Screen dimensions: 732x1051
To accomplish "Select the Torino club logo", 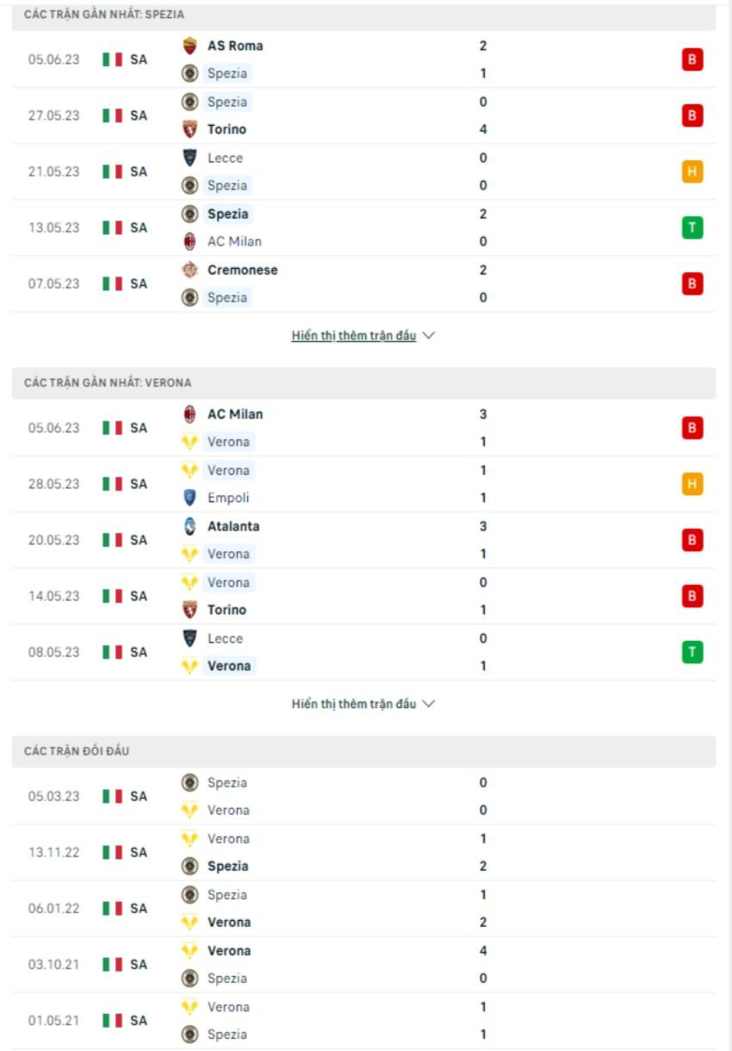I will pos(188,129).
